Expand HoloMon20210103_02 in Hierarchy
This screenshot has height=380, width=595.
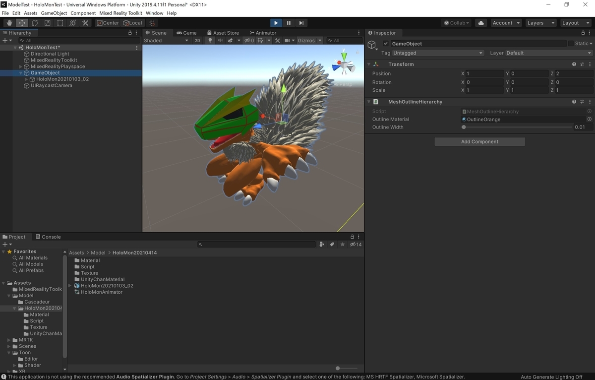coord(26,79)
